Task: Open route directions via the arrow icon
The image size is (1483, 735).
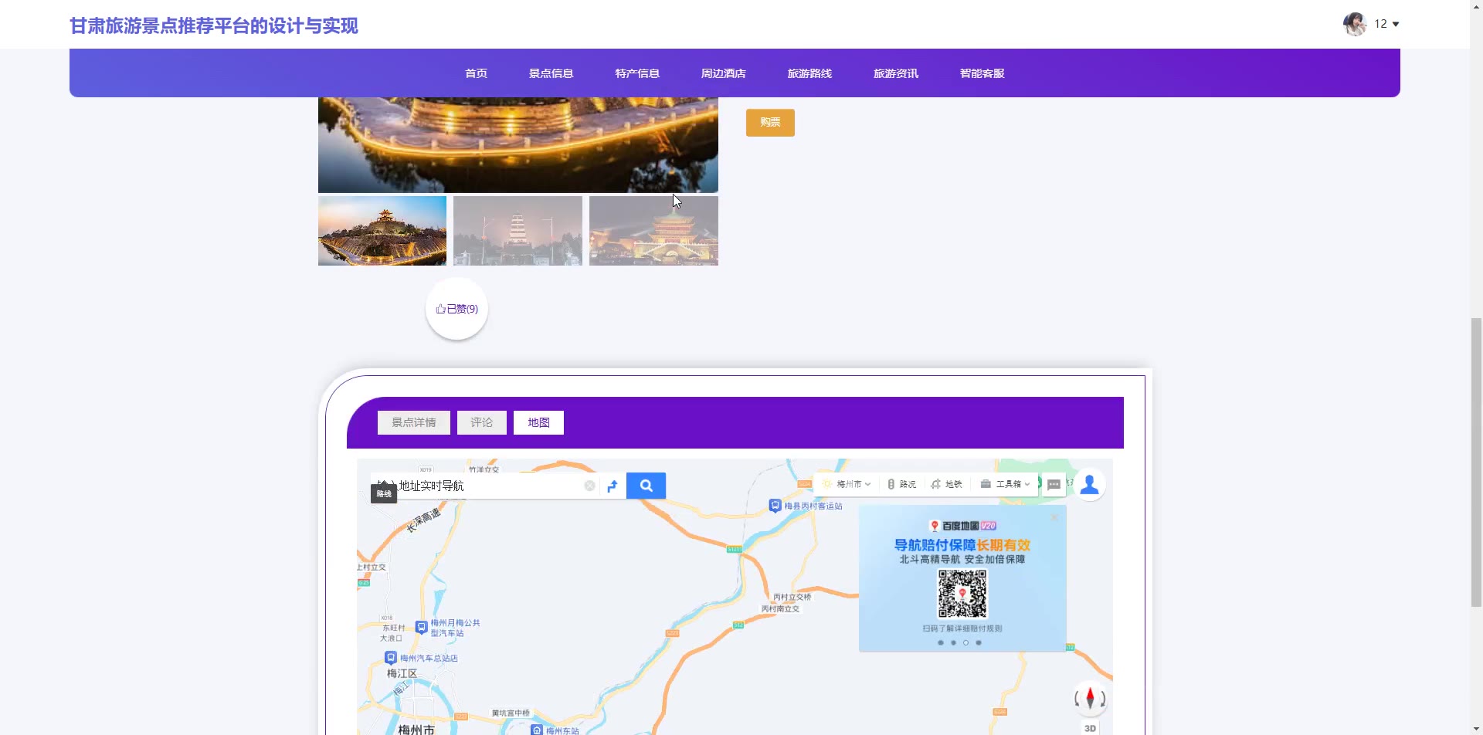Action: coord(613,486)
